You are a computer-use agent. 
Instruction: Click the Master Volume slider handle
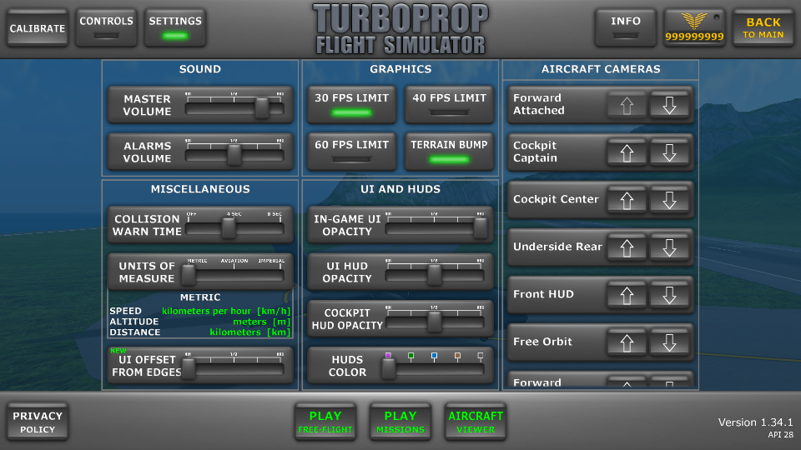262,108
